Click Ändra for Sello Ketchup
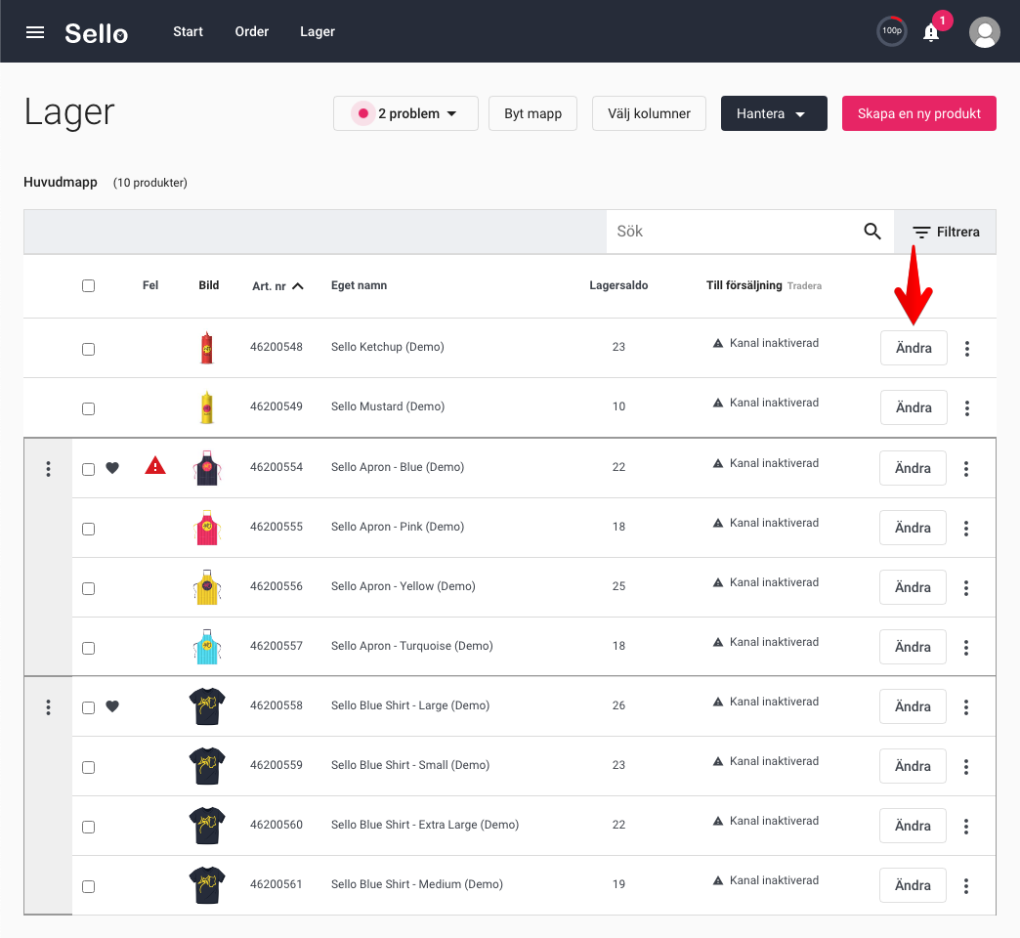The image size is (1020, 938). 914,348
